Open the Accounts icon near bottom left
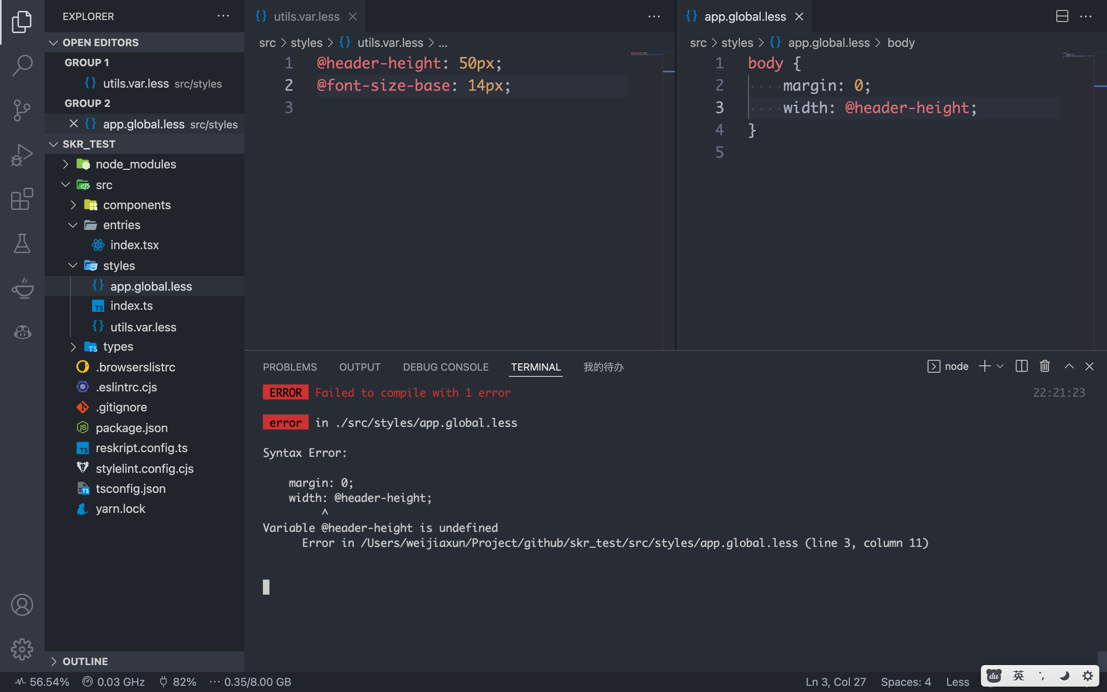The image size is (1107, 692). [22, 604]
